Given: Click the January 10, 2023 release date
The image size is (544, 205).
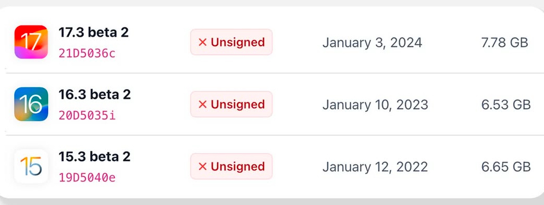Looking at the screenshot, I should [375, 105].
